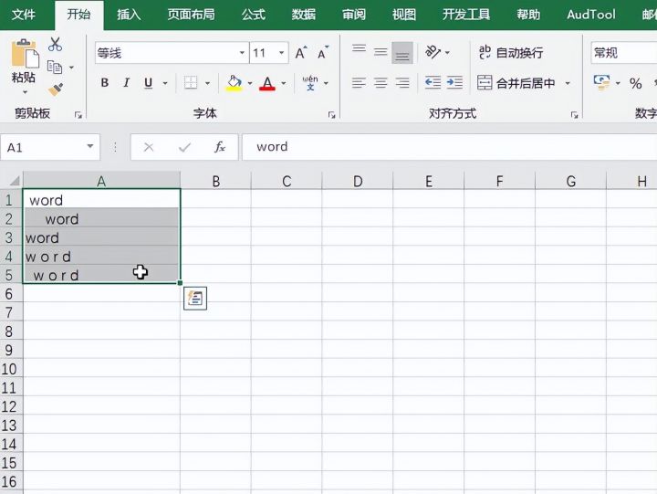
Task: Switch to 开发工具 developer tab
Action: tap(466, 15)
